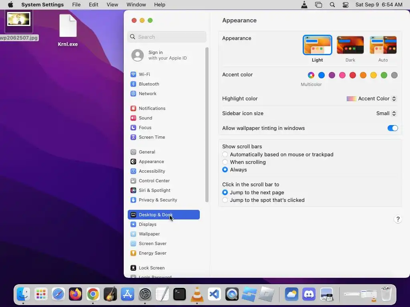Open Bluetooth settings pane
This screenshot has height=307, width=410.
pos(164,84)
